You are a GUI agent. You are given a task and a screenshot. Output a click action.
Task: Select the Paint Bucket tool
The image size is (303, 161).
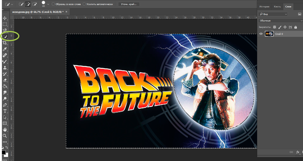click(x=5, y=86)
